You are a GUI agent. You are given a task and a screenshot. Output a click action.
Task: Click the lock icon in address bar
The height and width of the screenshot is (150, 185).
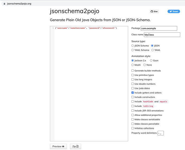coord(4,4)
